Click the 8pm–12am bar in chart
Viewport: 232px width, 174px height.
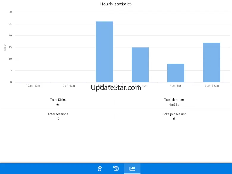212,62
